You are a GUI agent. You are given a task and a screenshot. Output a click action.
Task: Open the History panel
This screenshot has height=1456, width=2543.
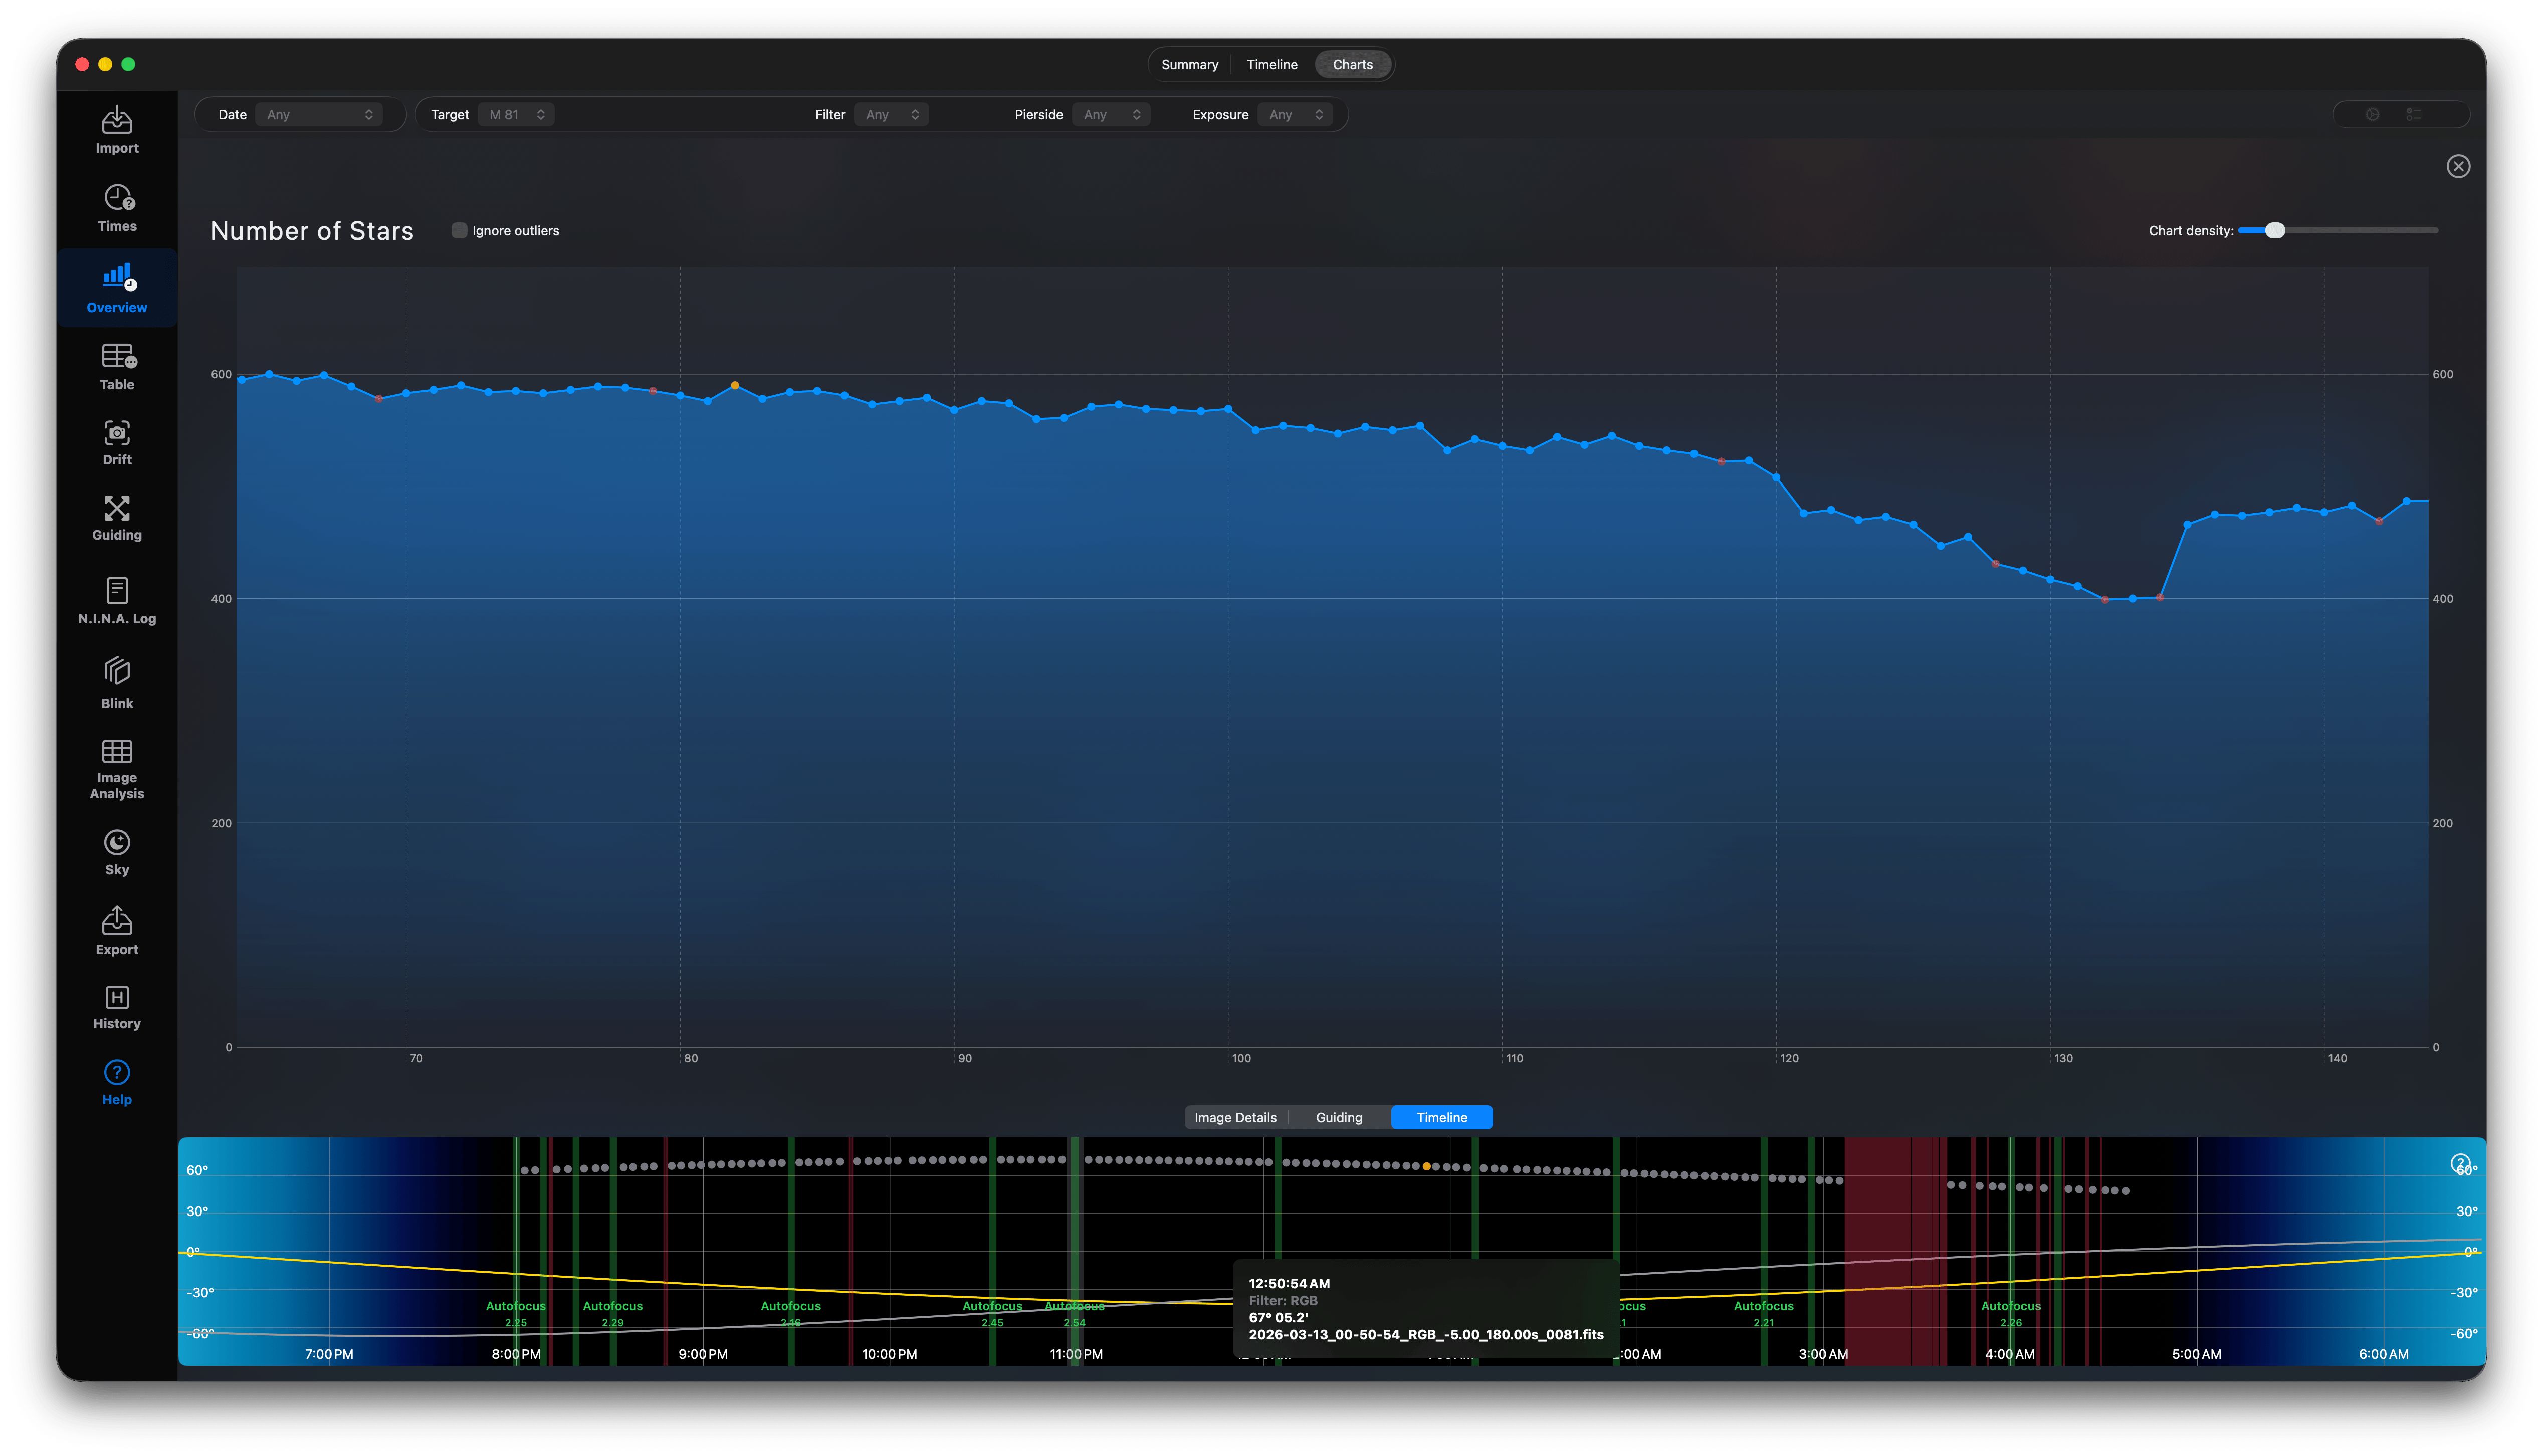[x=117, y=1007]
